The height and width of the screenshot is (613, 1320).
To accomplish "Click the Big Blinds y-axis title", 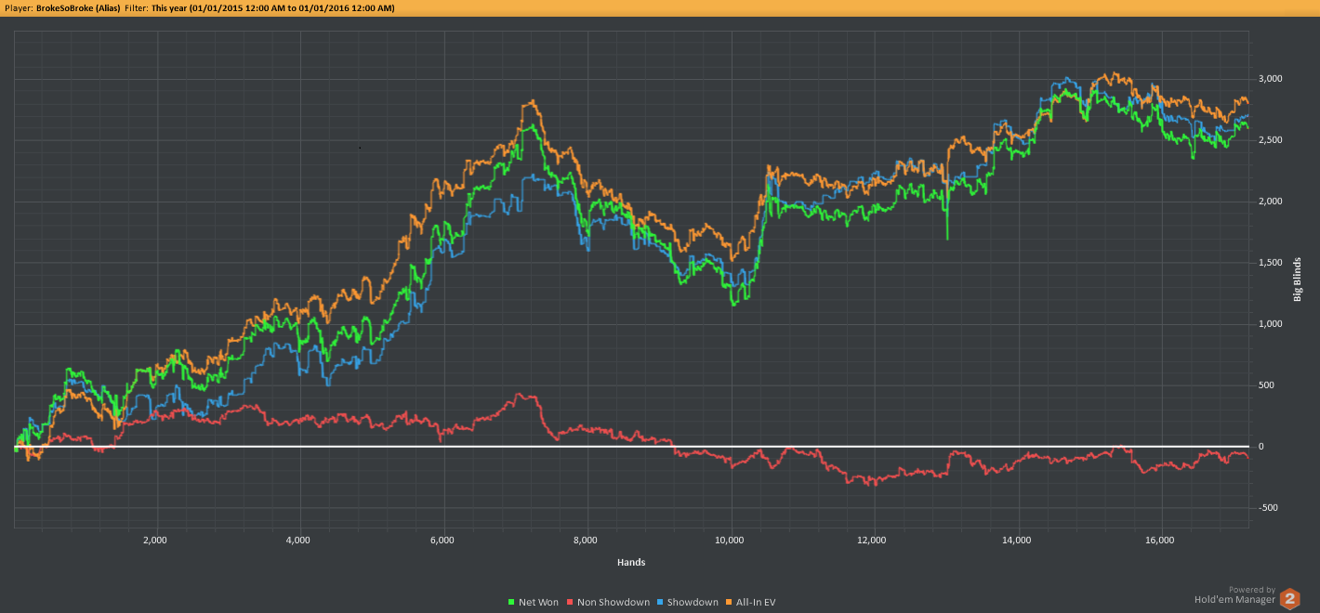I will [1298, 278].
